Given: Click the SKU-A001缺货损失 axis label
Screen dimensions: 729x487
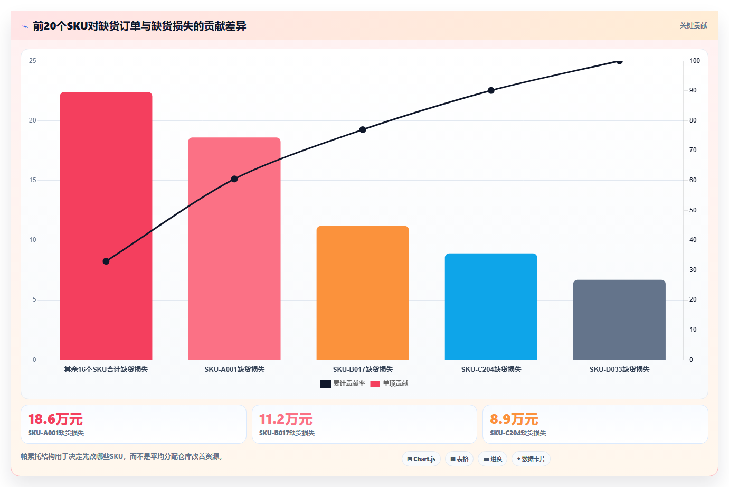Looking at the screenshot, I should [234, 369].
